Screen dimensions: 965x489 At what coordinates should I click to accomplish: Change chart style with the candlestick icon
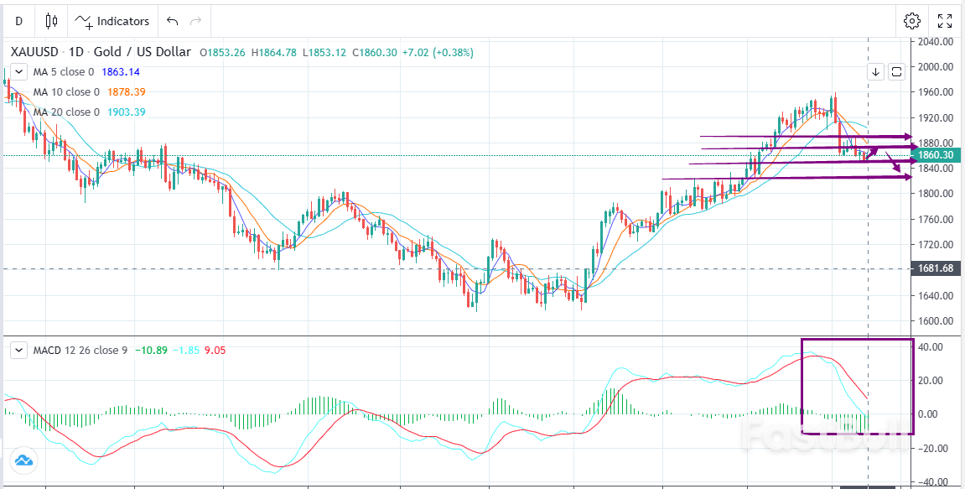52,21
